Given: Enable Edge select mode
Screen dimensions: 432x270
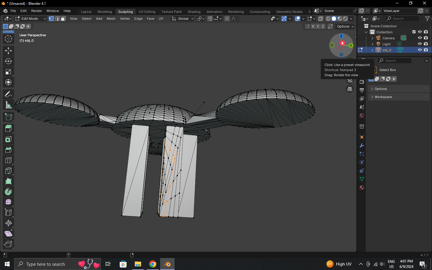Looking at the screenshot, I should (57, 19).
